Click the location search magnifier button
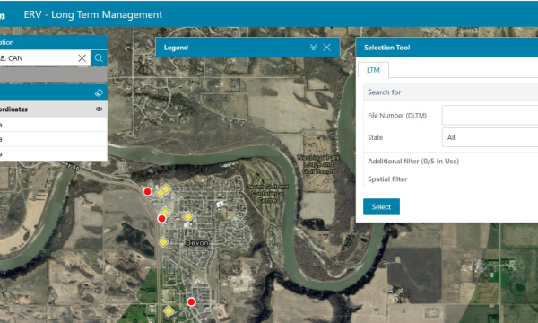Viewport: 538px width, 323px height. (x=99, y=58)
